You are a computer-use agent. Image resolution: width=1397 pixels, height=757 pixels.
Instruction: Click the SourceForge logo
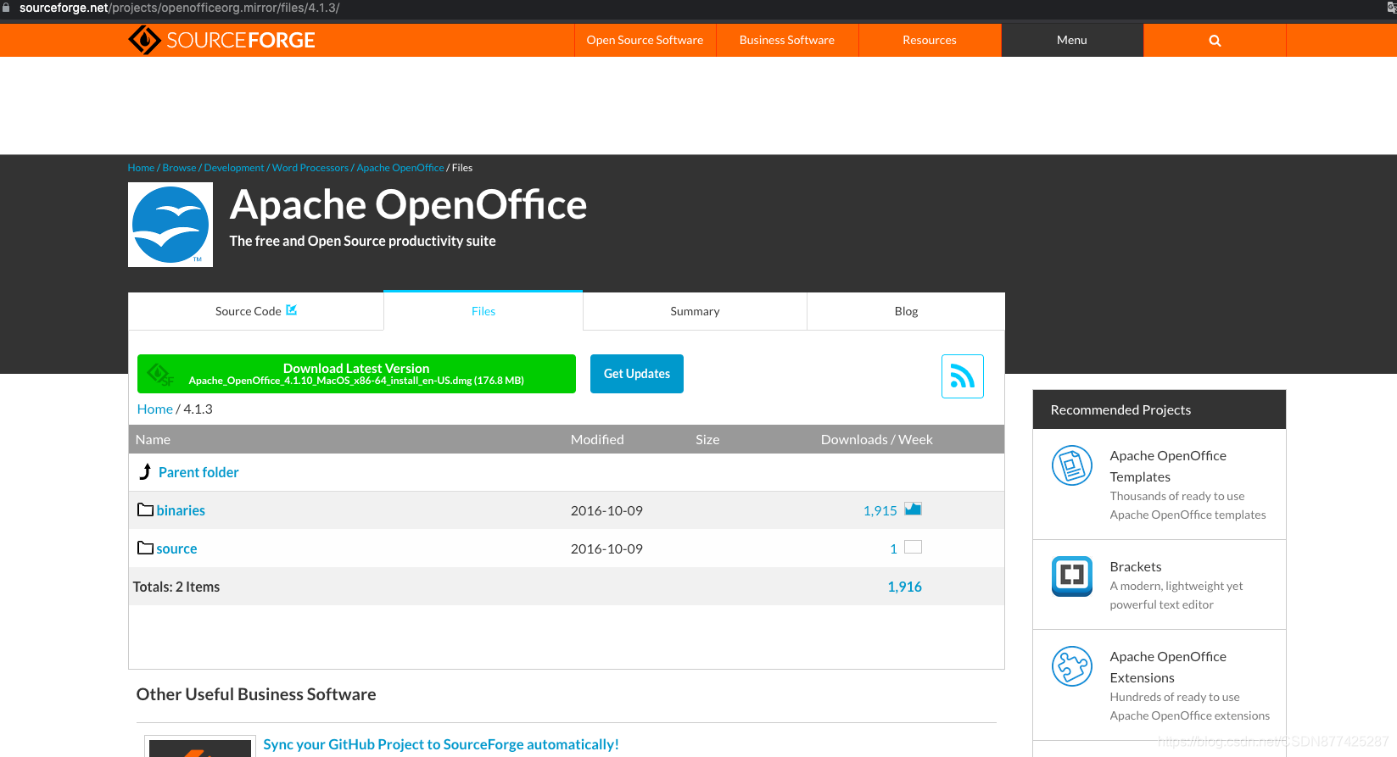[x=221, y=40]
